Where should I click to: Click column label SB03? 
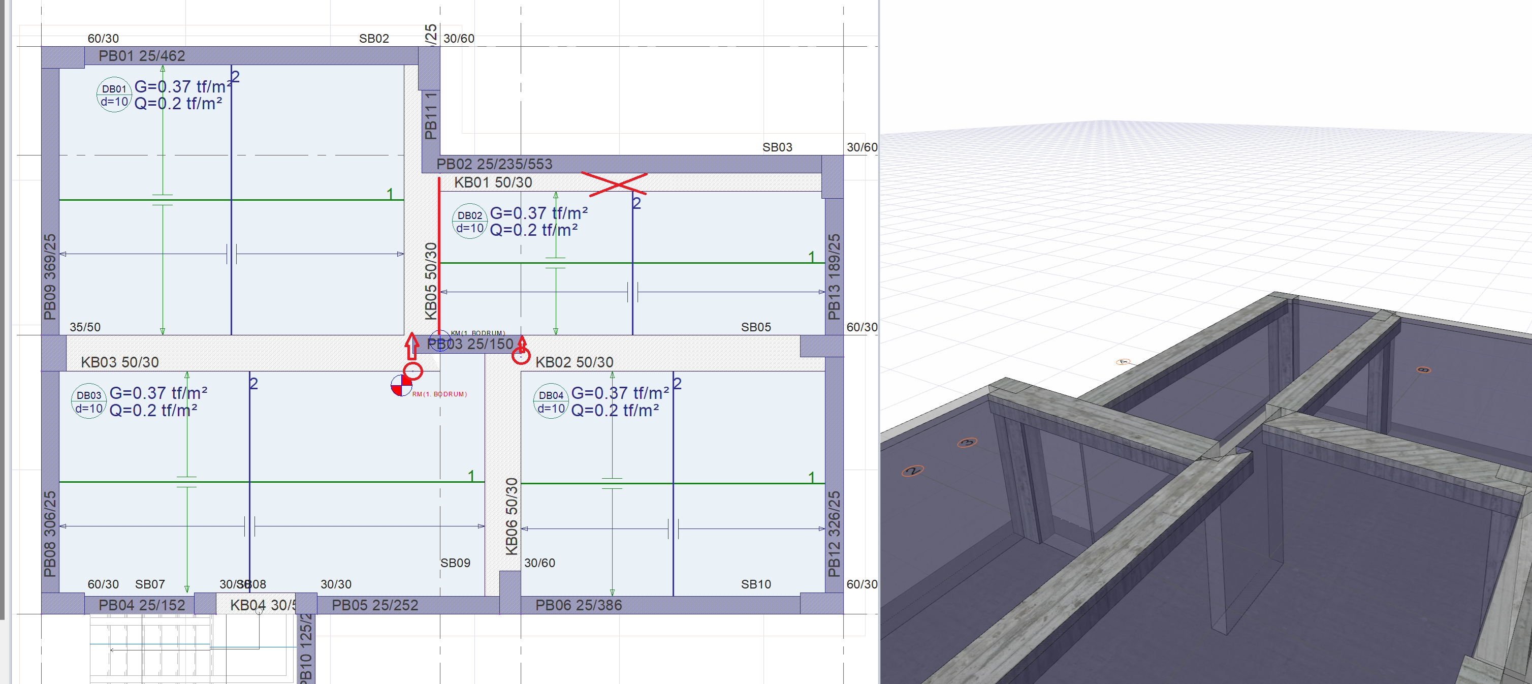click(777, 147)
